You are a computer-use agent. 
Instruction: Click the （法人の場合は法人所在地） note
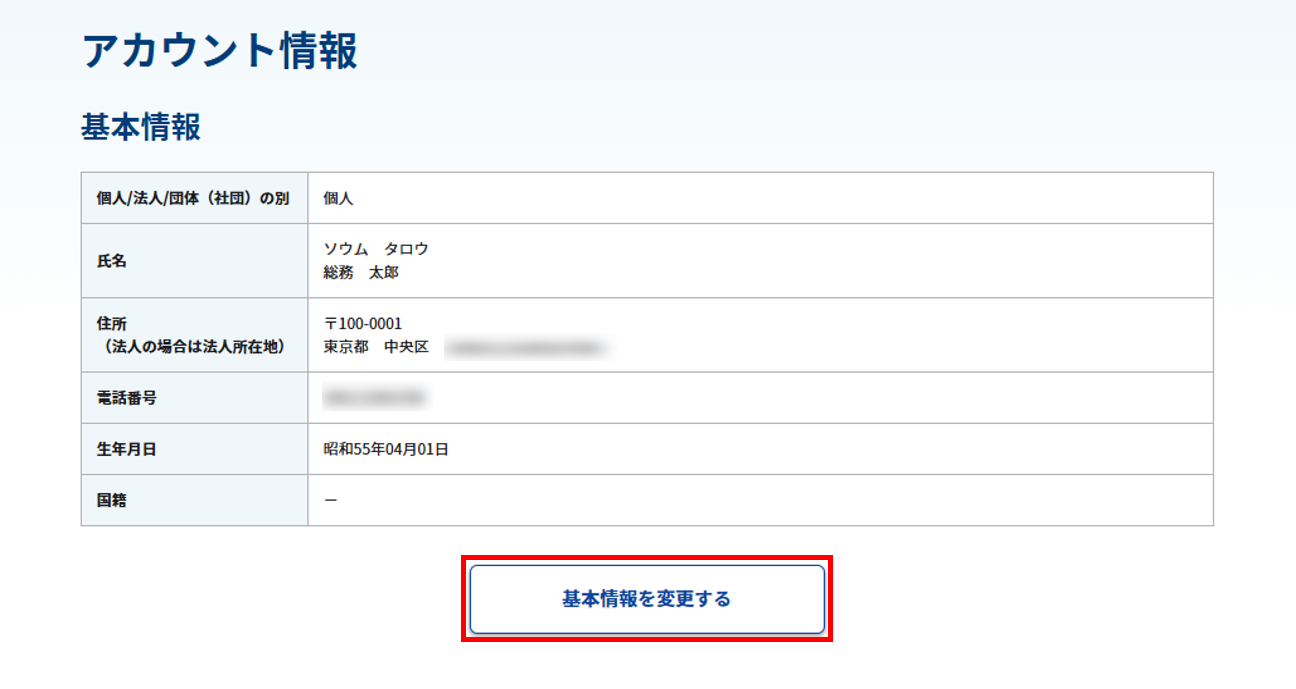194,347
